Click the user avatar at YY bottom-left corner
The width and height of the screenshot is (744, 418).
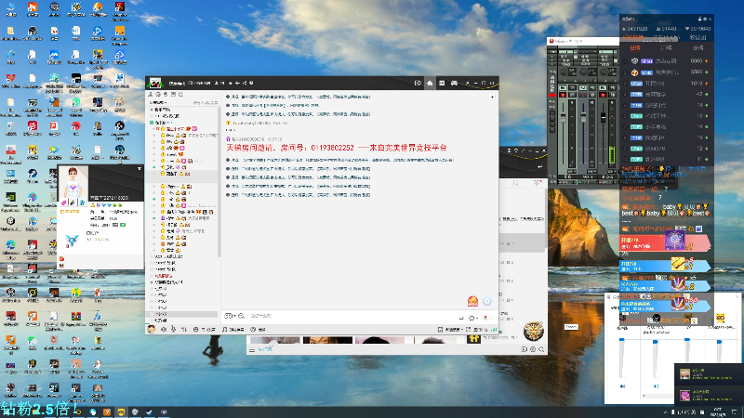pos(152,329)
